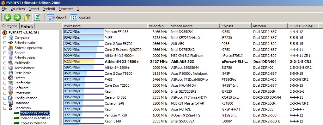Open the Risultati toolbar button
This screenshot has width=323, height=125.
pos(80,17)
